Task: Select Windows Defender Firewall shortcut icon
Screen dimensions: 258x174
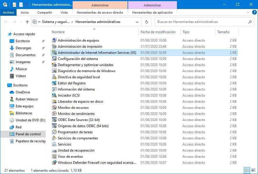Action: pyautogui.click(x=54, y=163)
